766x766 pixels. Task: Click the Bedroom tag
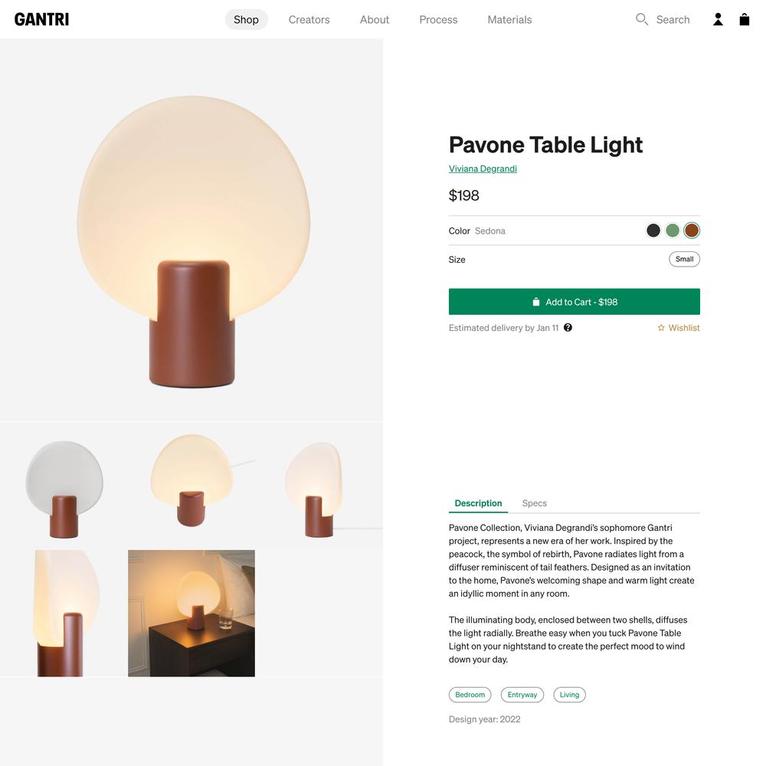(470, 694)
